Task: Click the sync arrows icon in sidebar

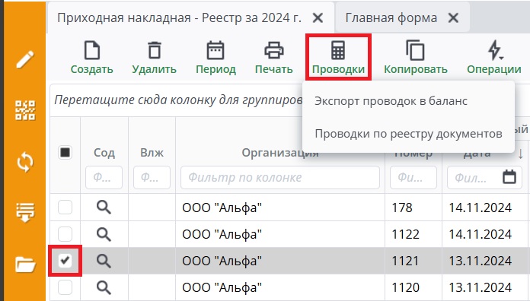Action: (25, 163)
